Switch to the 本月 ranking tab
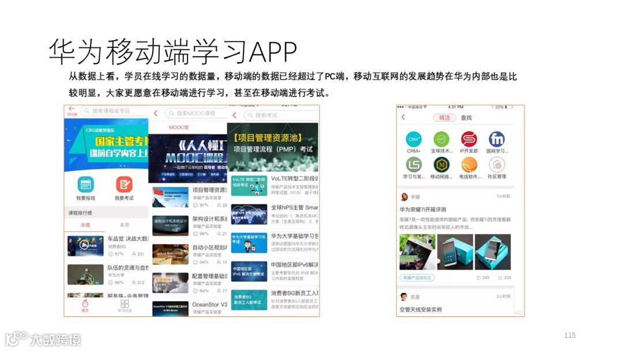Viewport: 623px width, 351px height. click(x=125, y=225)
